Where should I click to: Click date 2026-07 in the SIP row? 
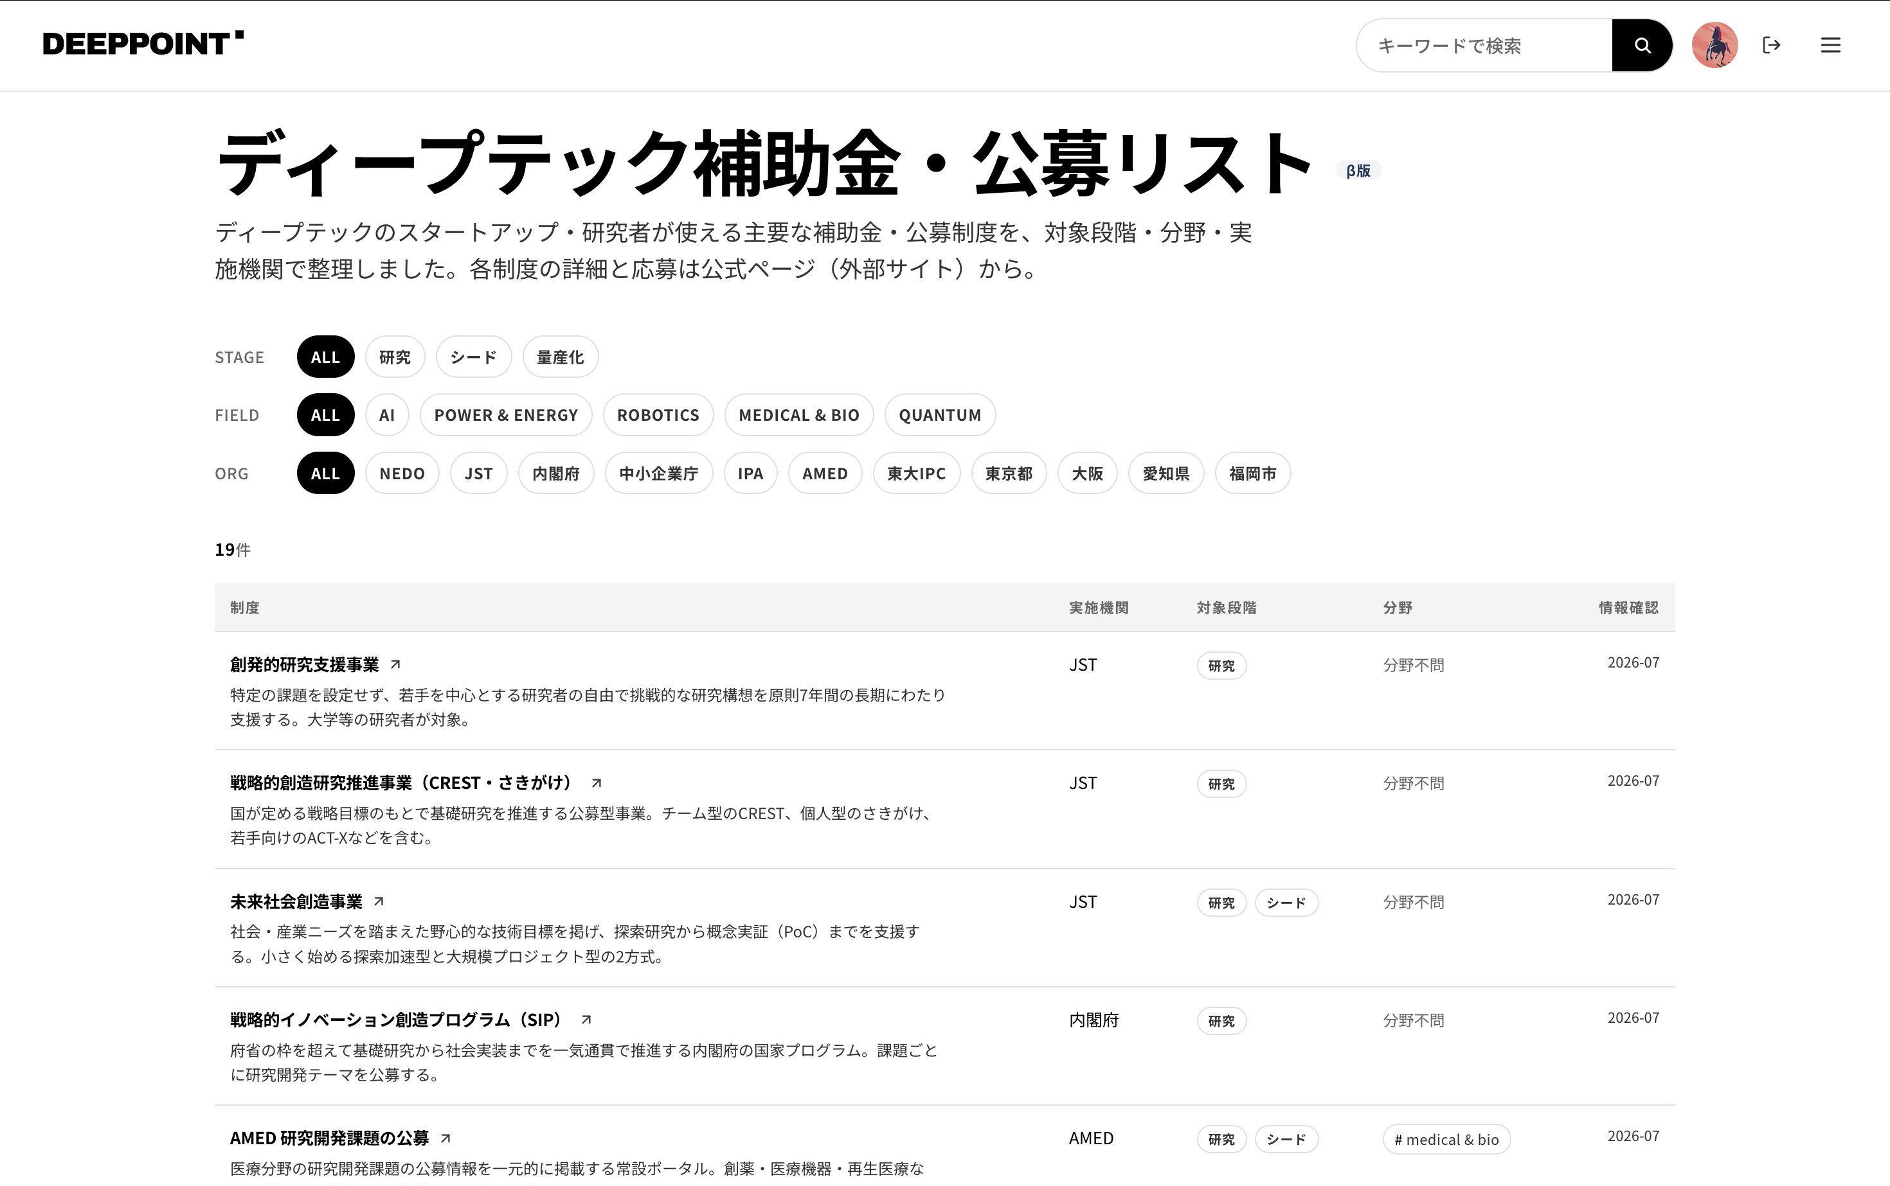pyautogui.click(x=1634, y=1018)
